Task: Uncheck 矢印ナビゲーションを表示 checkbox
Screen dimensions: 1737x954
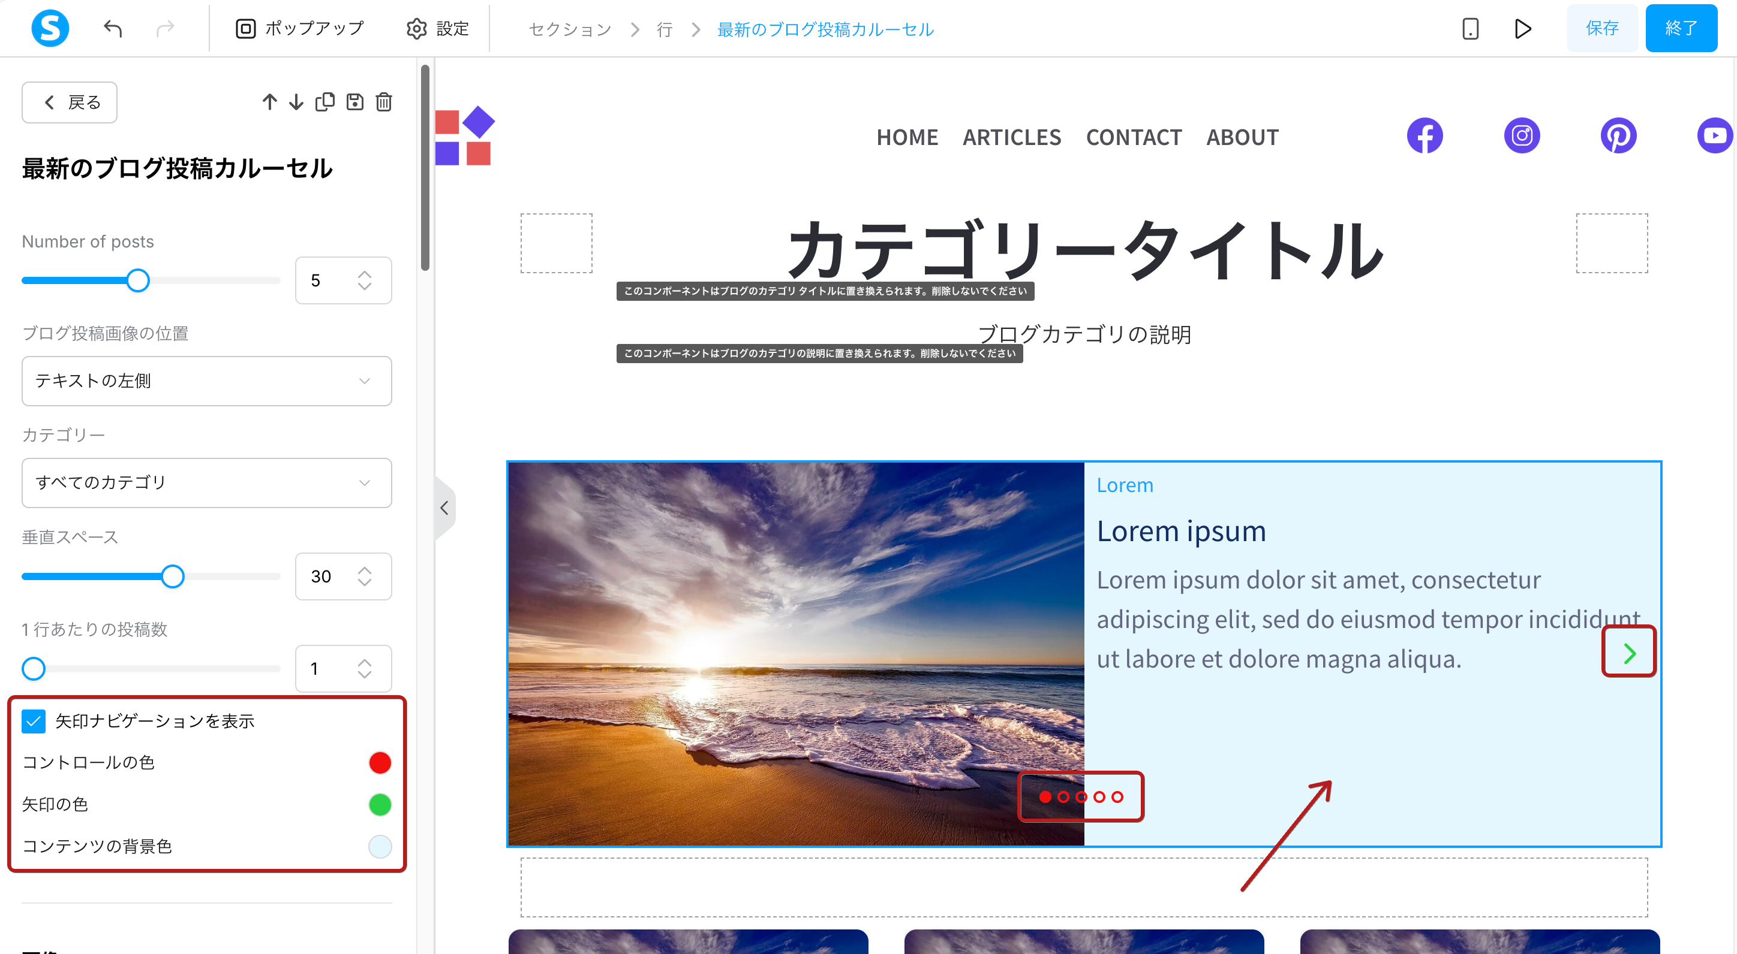Action: pos(33,721)
